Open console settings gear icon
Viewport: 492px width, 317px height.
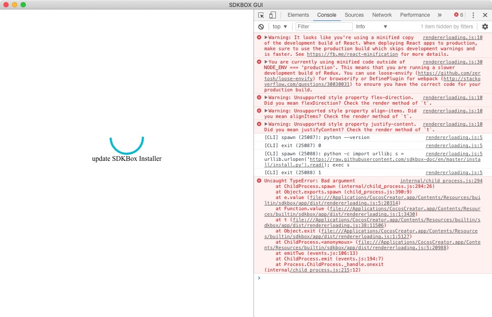(485, 27)
